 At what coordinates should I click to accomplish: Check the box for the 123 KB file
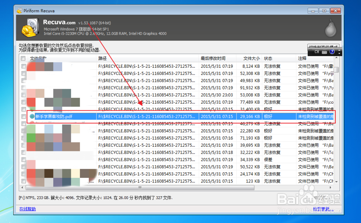pyautogui.click(x=23, y=181)
